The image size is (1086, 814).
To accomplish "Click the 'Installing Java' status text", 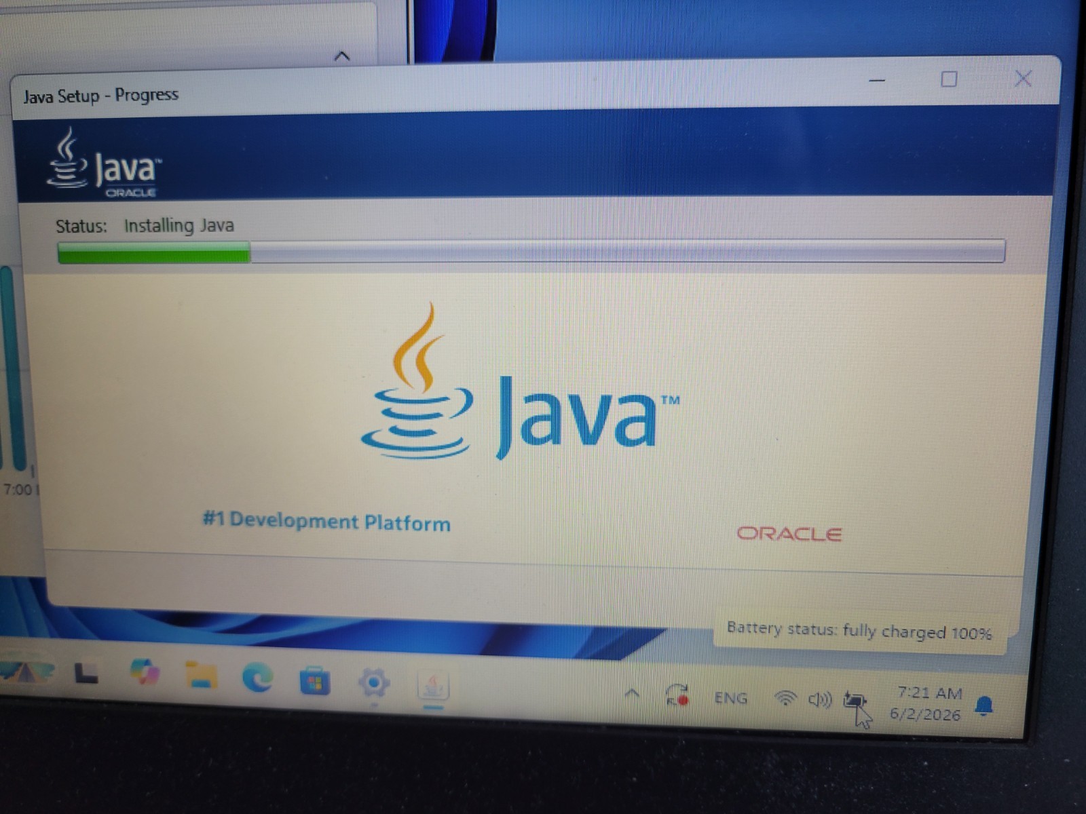I will pos(179,225).
